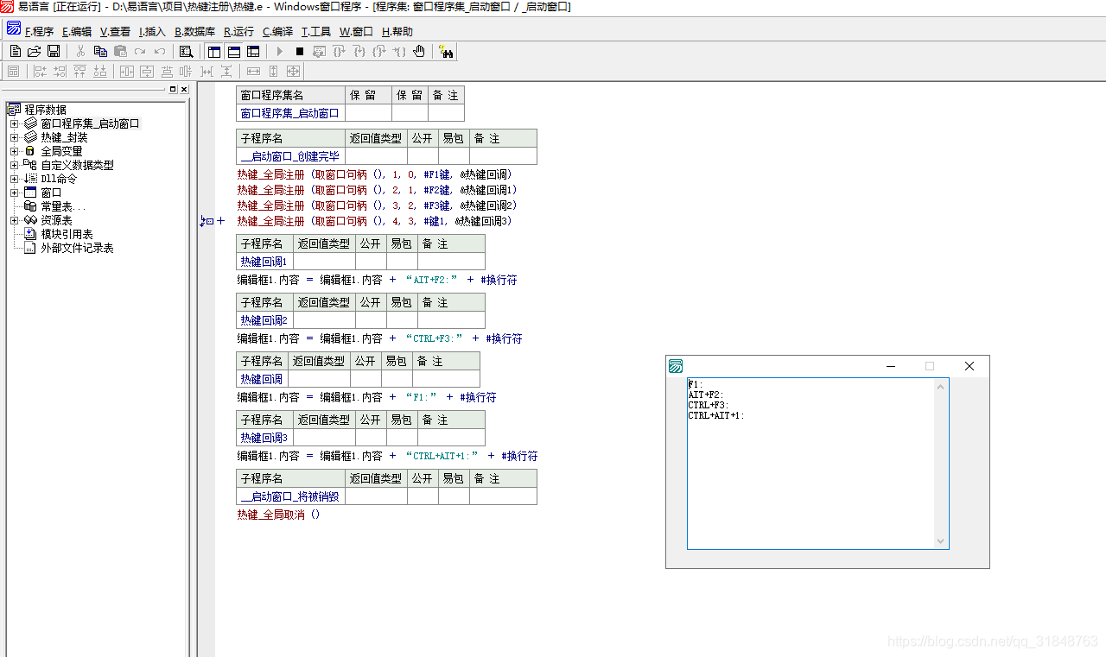Click the binoculars help search icon
The width and height of the screenshot is (1106, 657).
(x=446, y=52)
